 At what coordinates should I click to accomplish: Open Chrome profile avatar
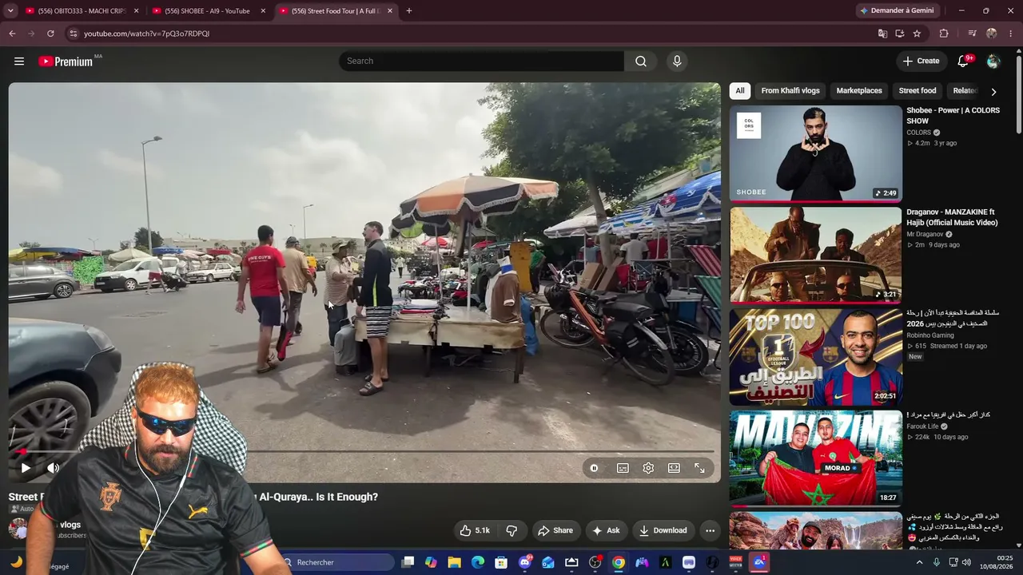pyautogui.click(x=992, y=34)
